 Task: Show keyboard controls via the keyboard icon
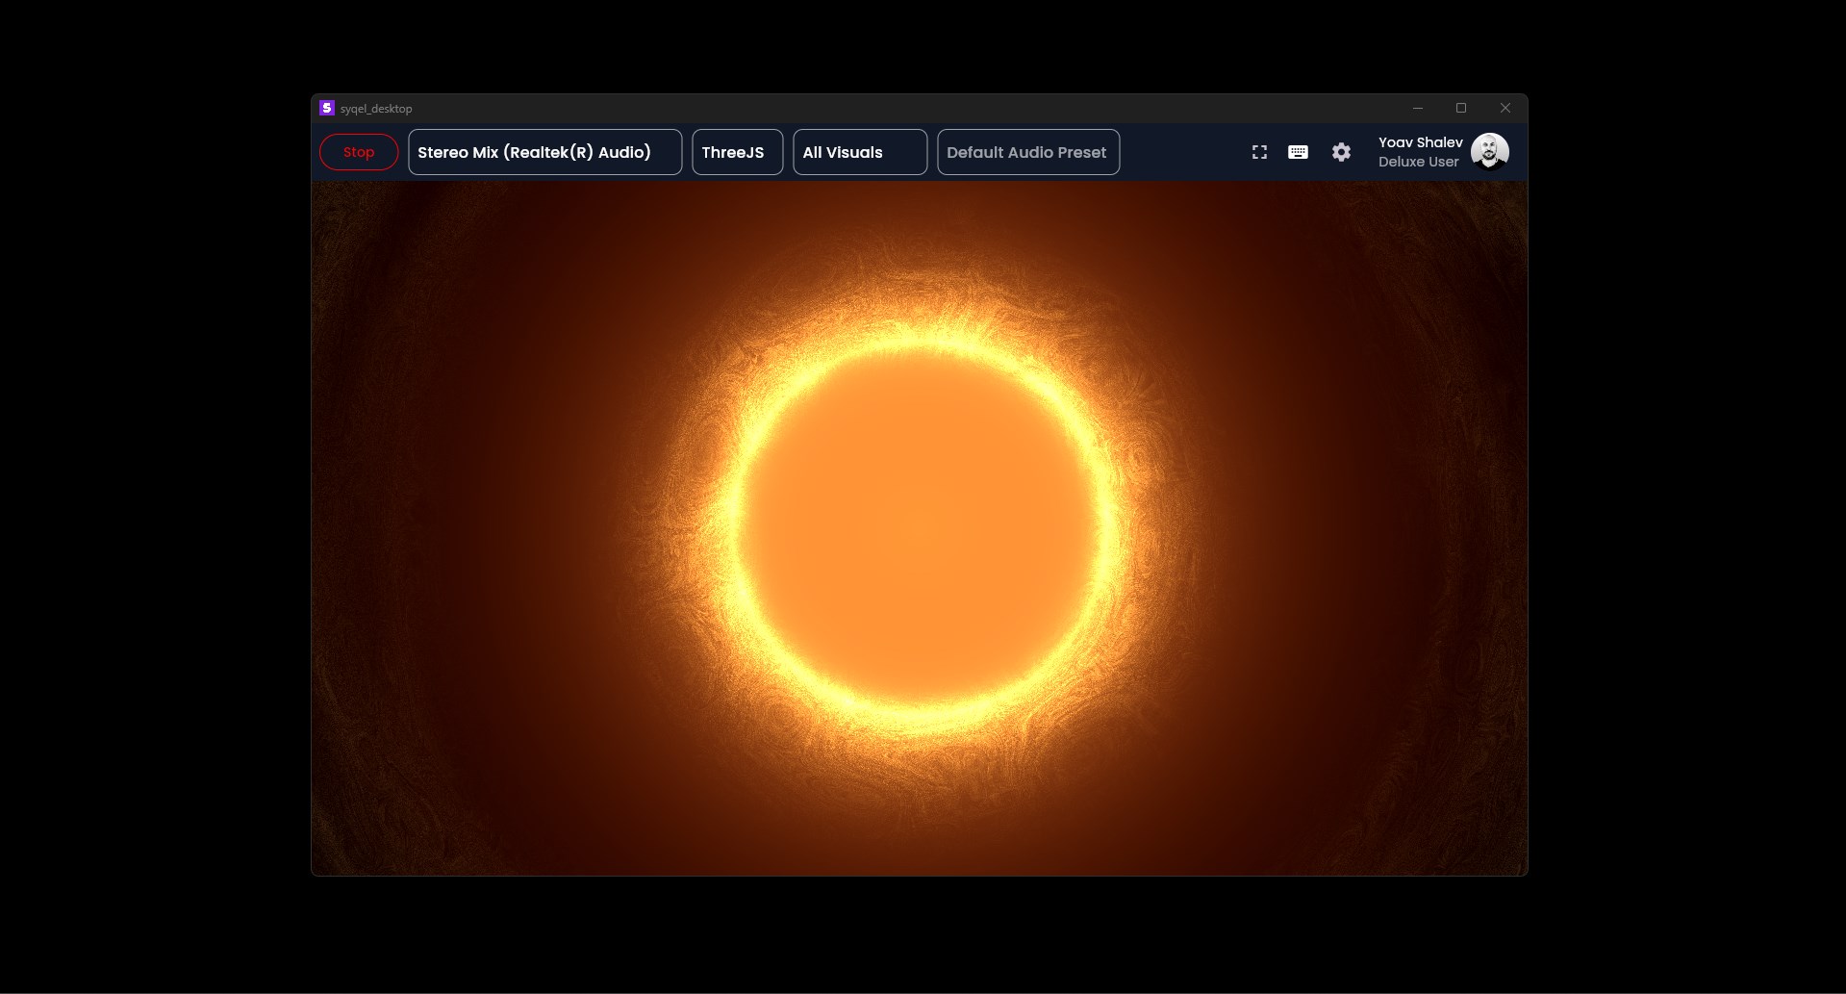click(x=1298, y=151)
